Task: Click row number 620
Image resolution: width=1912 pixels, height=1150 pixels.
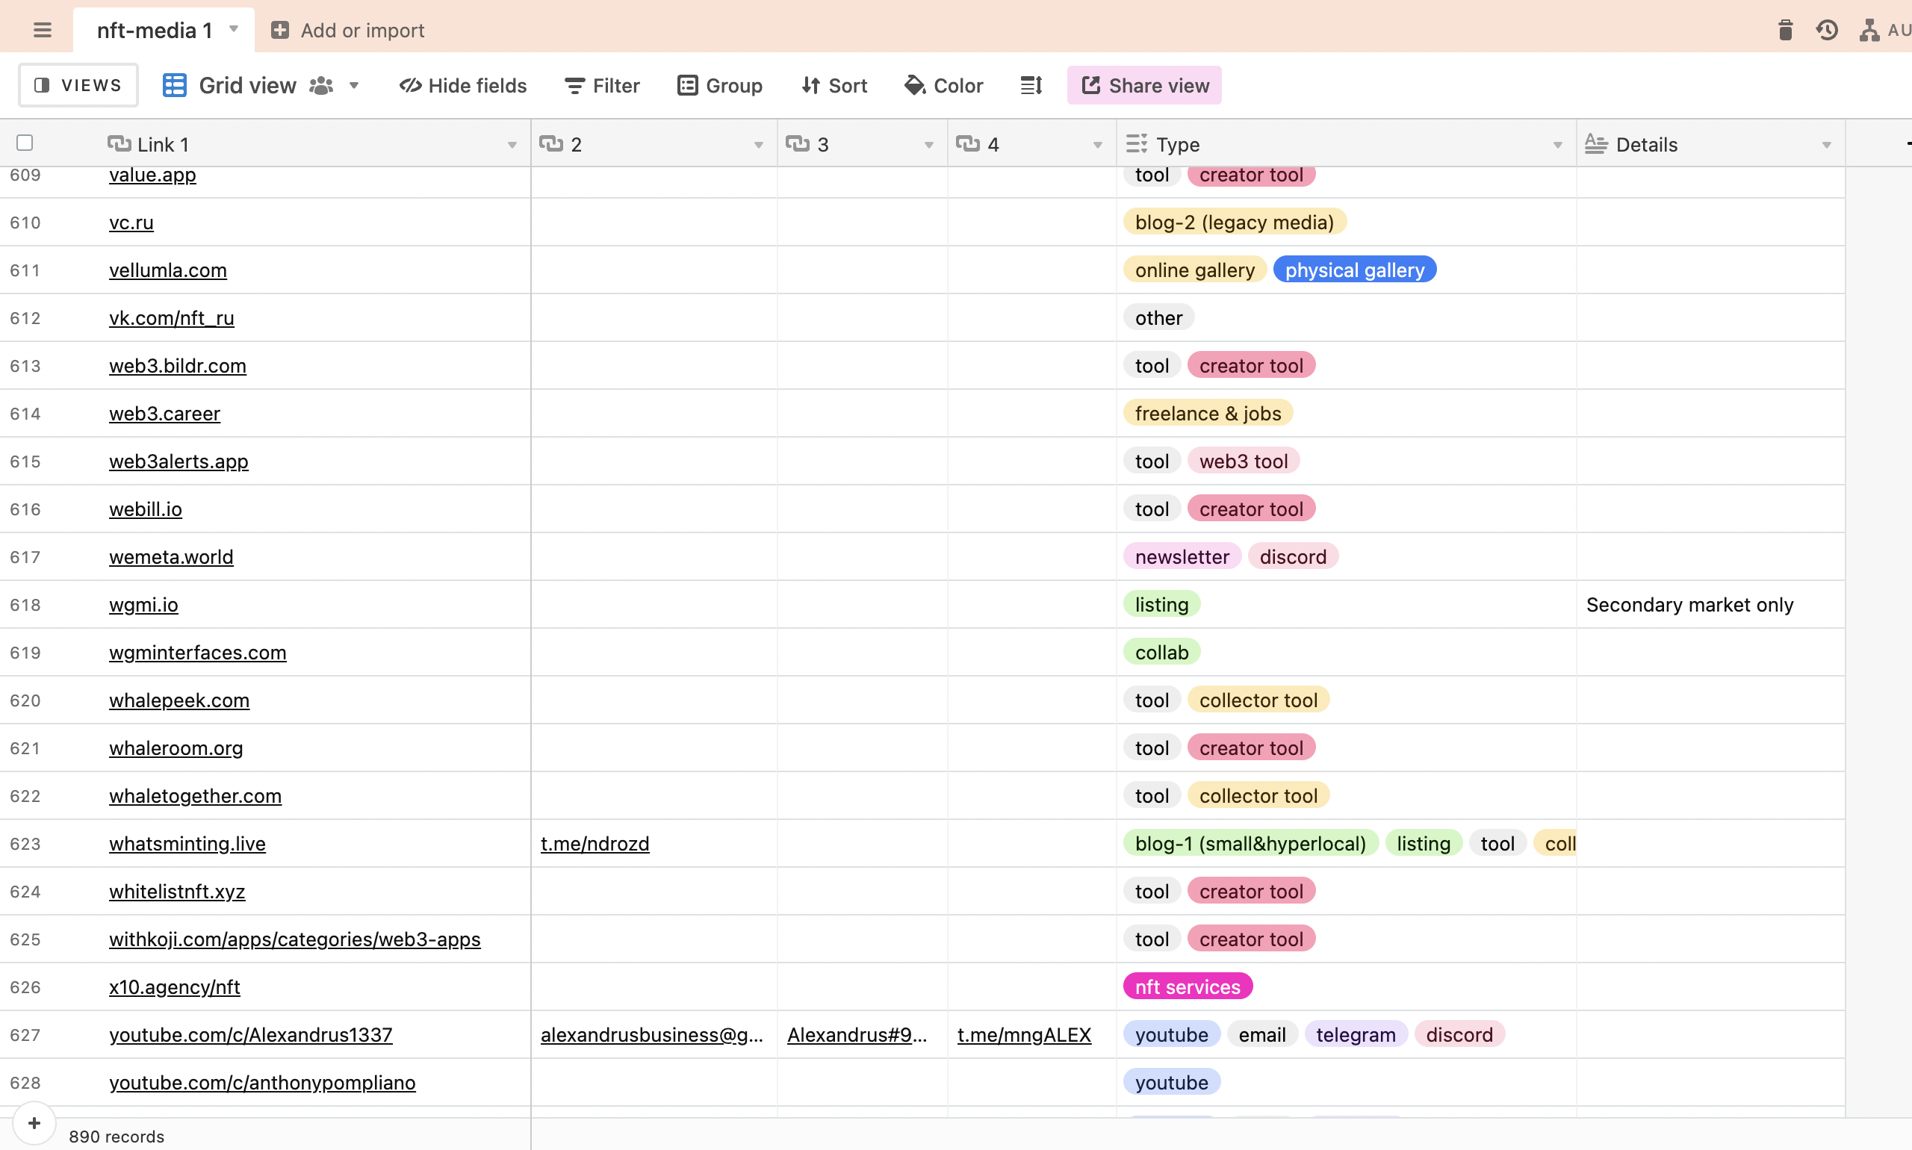Action: click(25, 700)
